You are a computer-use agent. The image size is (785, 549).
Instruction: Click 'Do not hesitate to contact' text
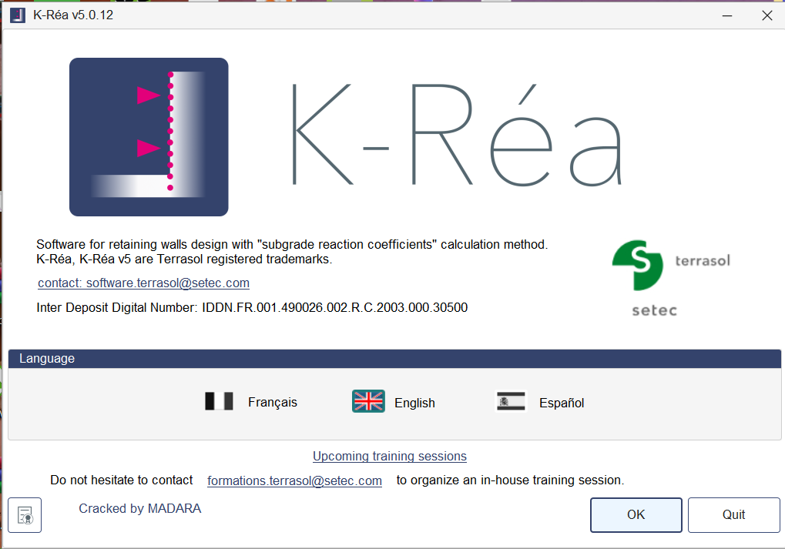tap(121, 480)
